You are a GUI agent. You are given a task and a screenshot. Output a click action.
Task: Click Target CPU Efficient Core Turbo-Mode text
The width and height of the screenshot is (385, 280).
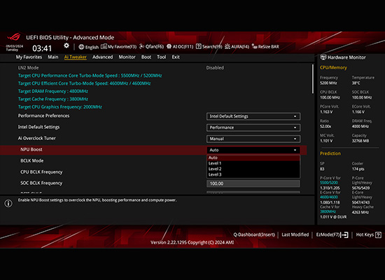coord(84,83)
